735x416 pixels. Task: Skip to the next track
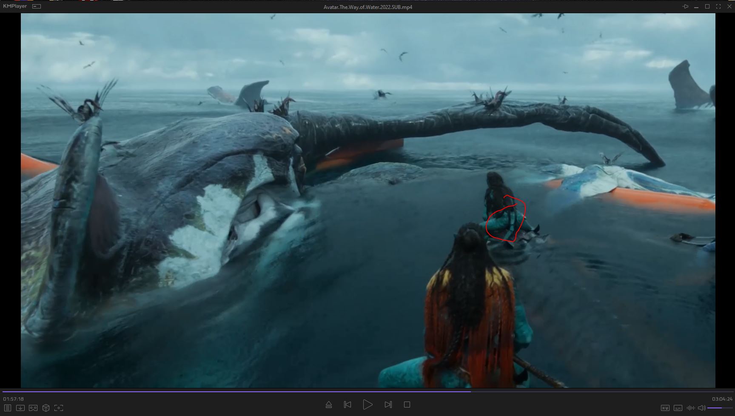[388, 405]
